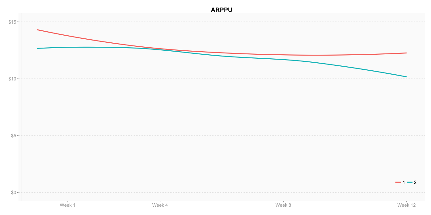The height and width of the screenshot is (215, 431).
Task: Click the $5 y-axis label
Action: [14, 135]
